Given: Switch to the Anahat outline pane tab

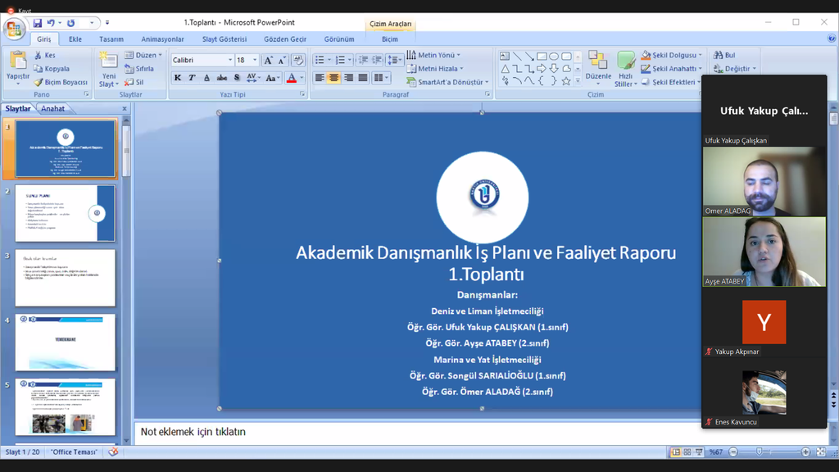Looking at the screenshot, I should point(53,109).
